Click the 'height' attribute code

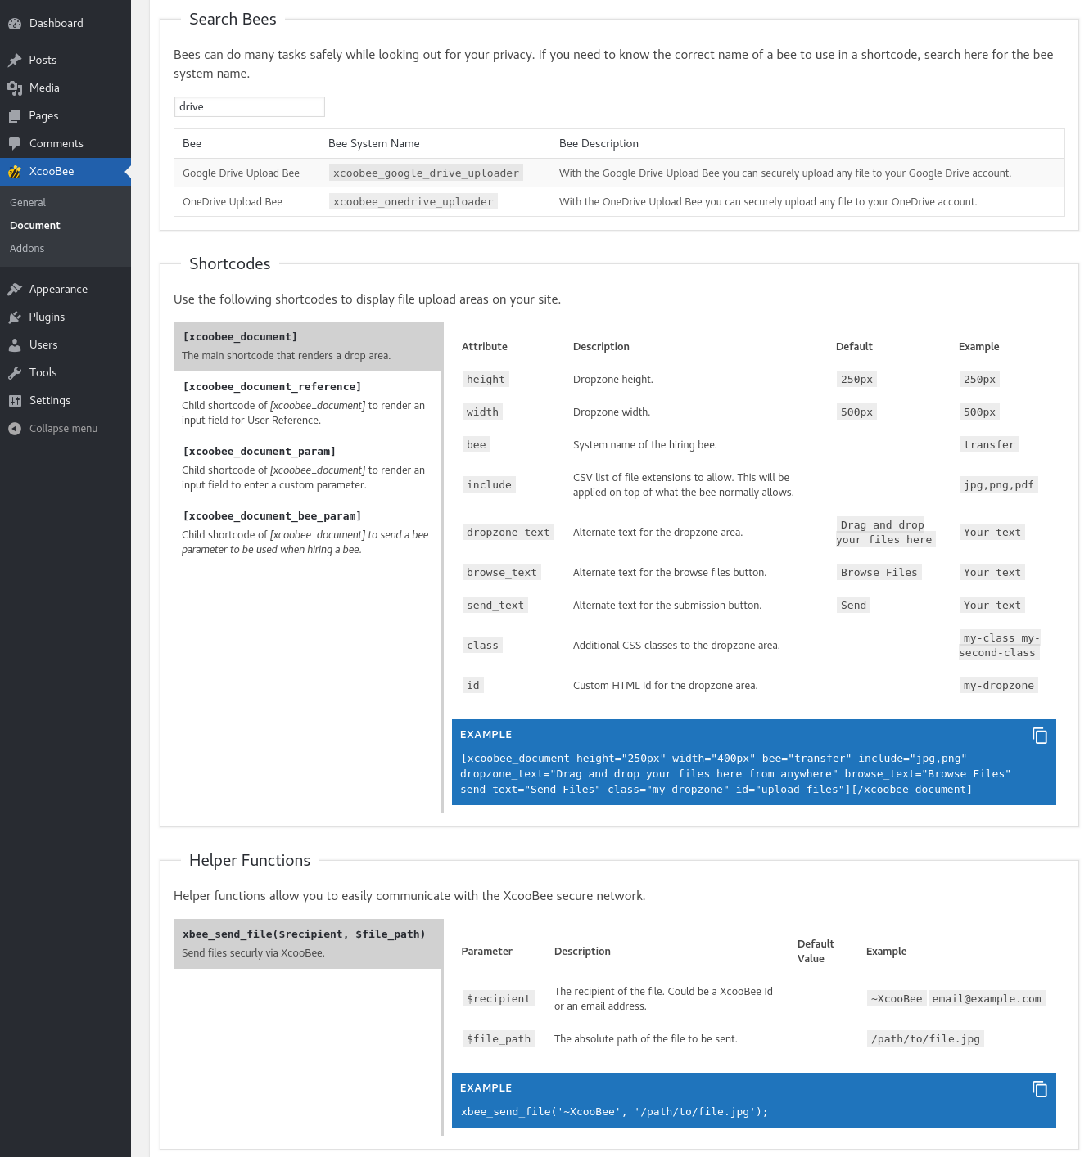click(x=486, y=379)
